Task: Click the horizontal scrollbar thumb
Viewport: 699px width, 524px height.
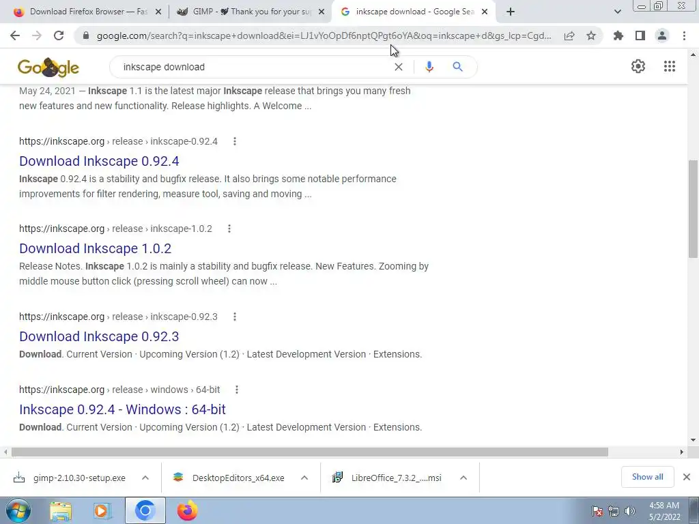Action: (310, 452)
